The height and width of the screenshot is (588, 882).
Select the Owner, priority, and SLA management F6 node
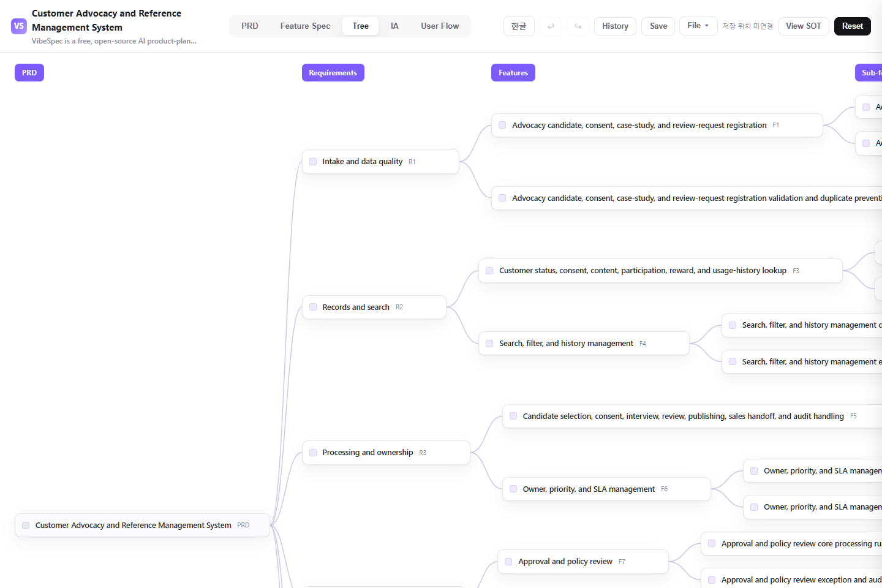tap(606, 489)
